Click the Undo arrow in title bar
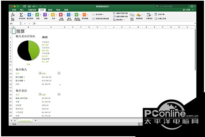This screenshot has width=205, height=137. click(34, 6)
